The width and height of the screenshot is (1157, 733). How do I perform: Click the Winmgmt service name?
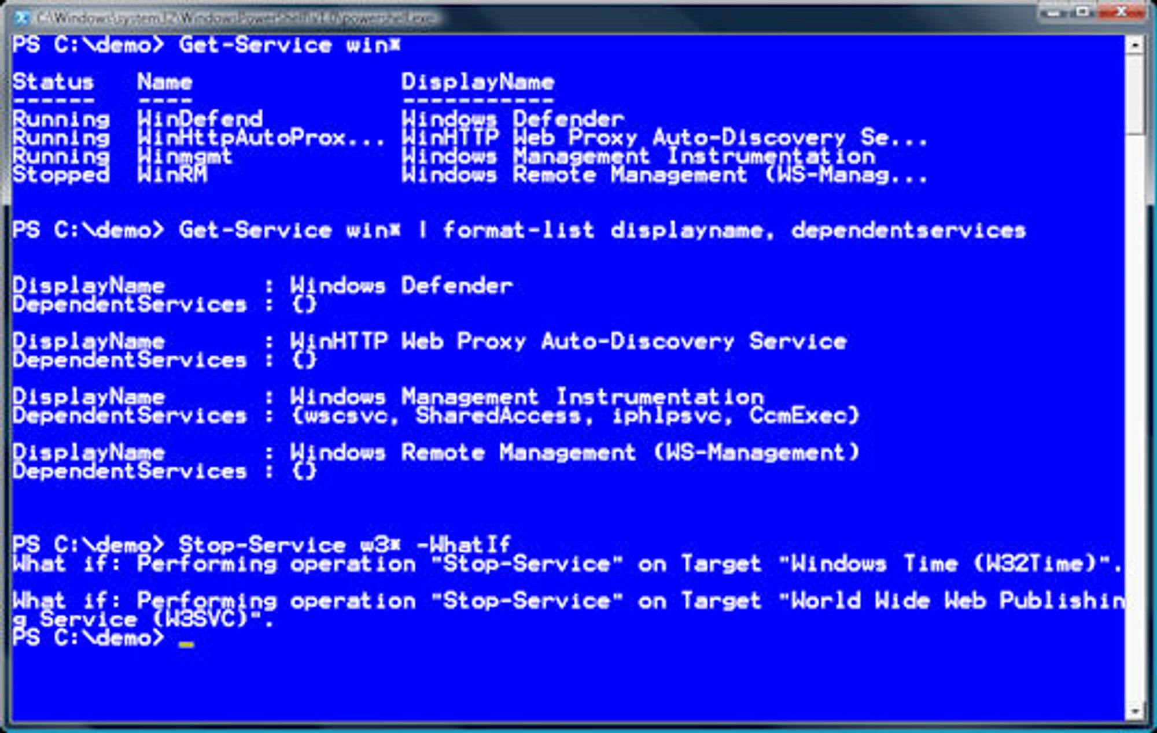(x=185, y=156)
